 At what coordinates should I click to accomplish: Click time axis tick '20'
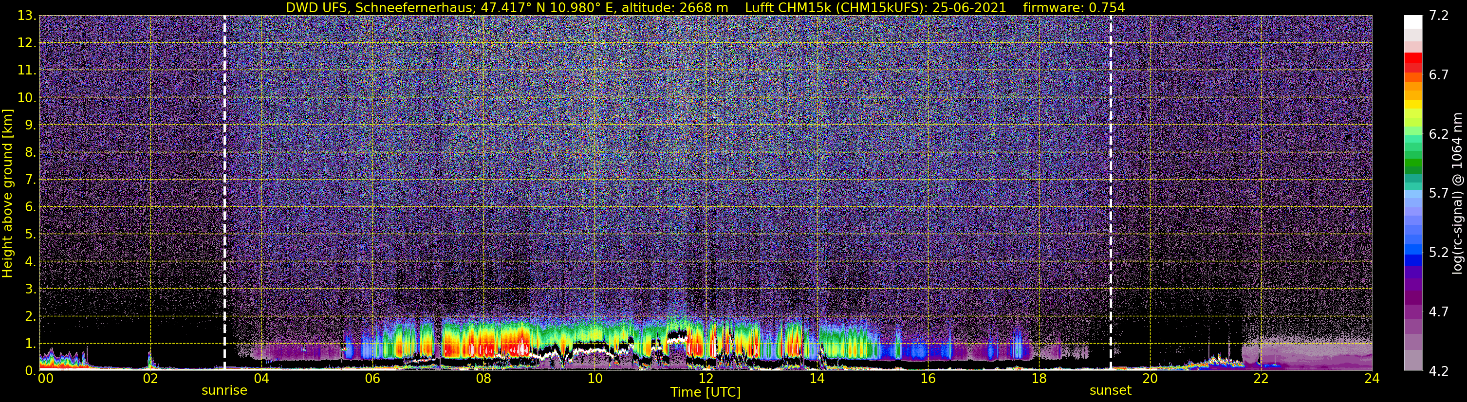tap(1150, 379)
